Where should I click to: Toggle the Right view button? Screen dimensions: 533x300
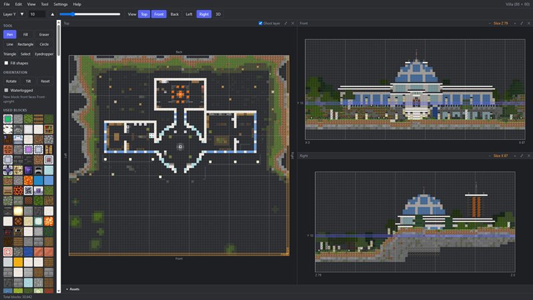point(204,14)
